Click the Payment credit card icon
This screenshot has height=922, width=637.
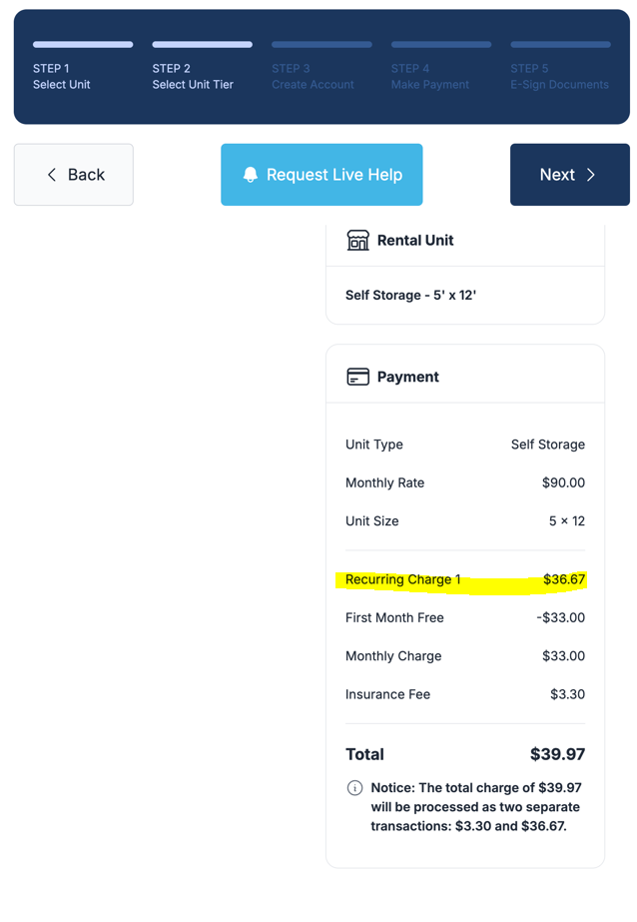point(356,377)
